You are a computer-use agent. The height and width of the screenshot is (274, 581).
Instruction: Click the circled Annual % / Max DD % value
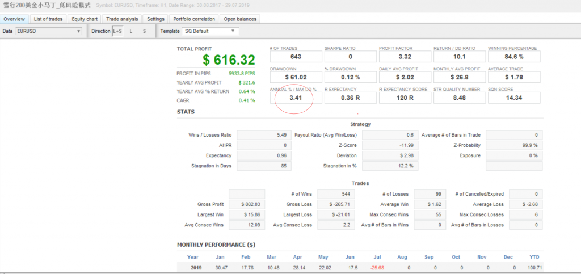coord(295,98)
